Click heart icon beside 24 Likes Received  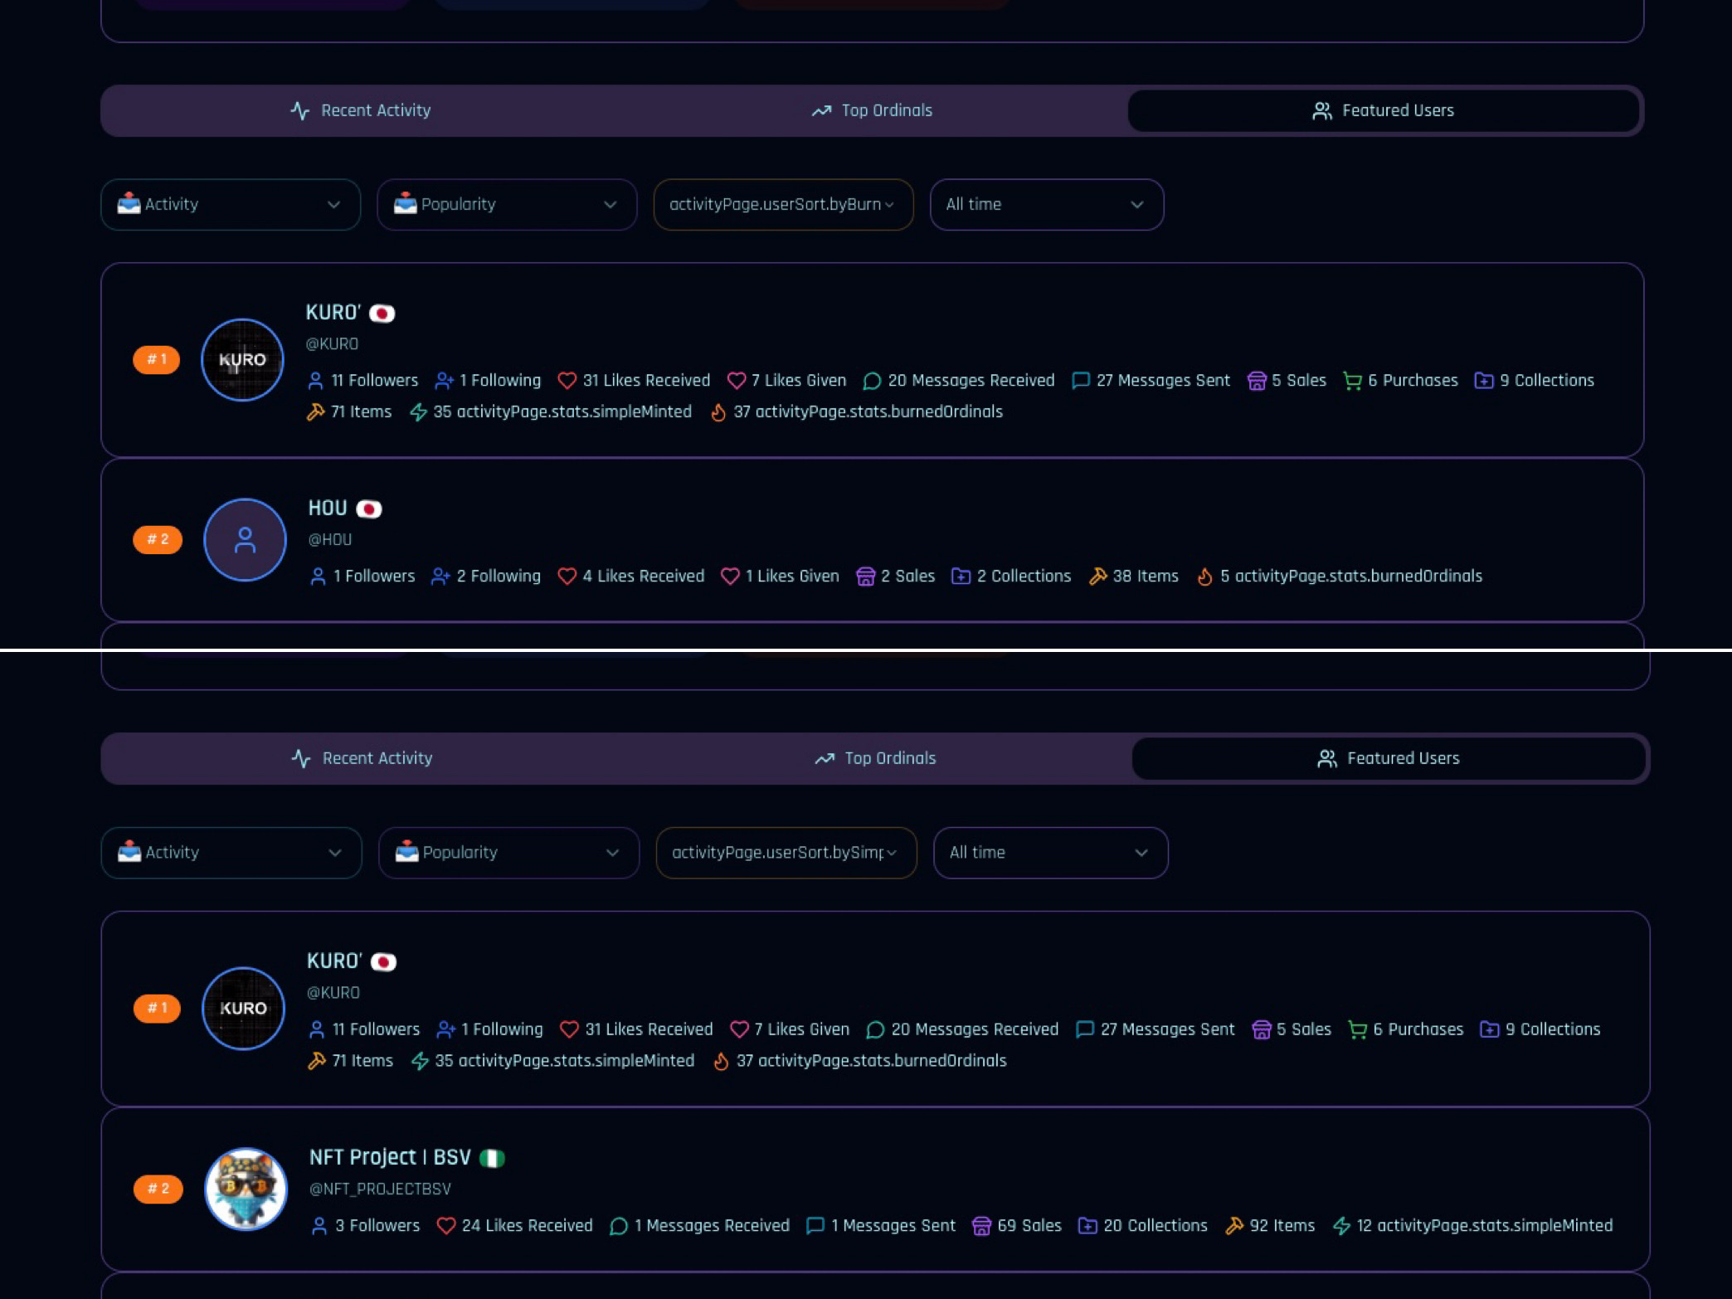(445, 1225)
